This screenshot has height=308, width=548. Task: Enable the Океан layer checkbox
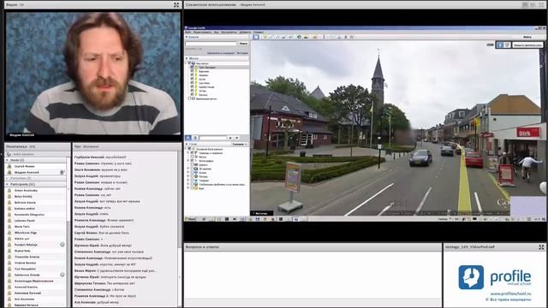coord(192,173)
